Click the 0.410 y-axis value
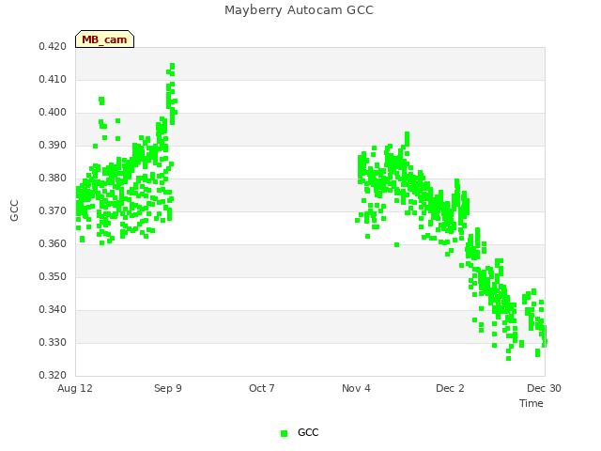Image resolution: width=601 pixels, height=451 pixels. click(x=53, y=79)
